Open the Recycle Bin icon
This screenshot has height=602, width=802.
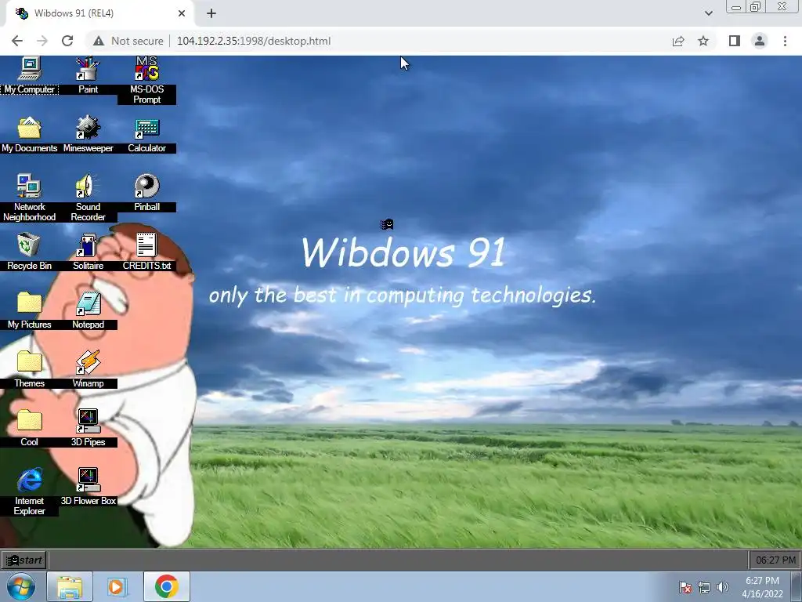[x=29, y=252]
